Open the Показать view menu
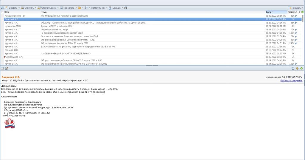Image resolution: width=305 pixels, height=160 pixels. (296, 8)
